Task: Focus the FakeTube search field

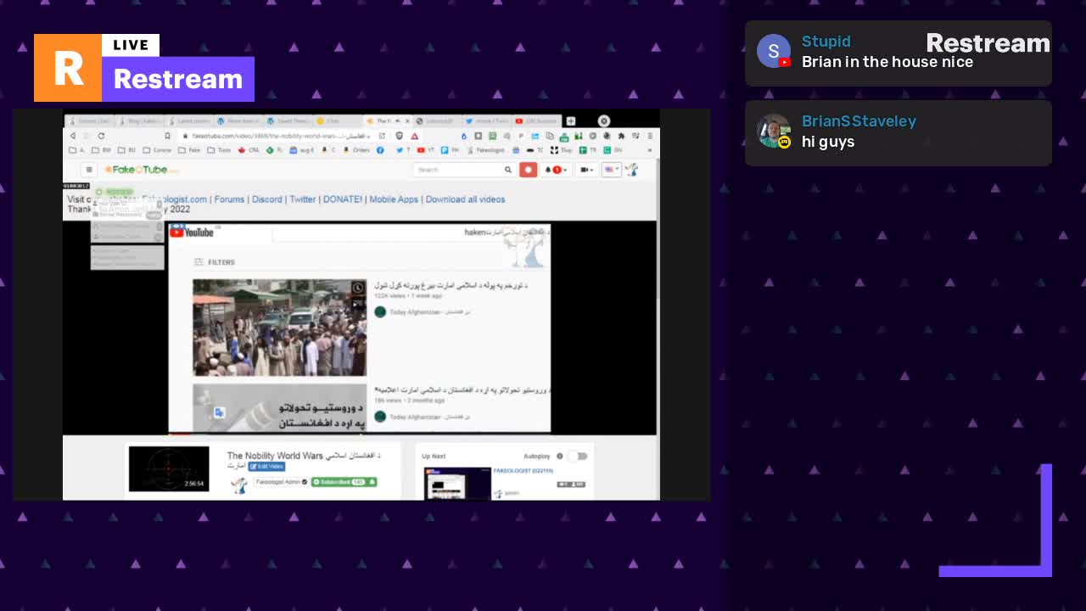Action: [458, 170]
